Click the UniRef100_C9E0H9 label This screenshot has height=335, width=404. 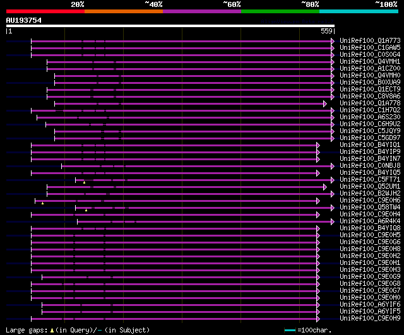coord(370,319)
